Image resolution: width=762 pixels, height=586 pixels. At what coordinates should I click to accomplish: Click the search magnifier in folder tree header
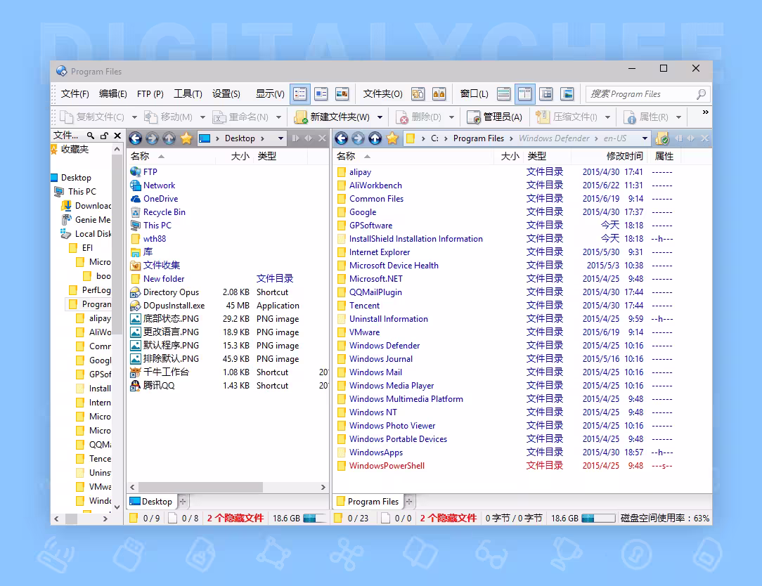click(x=91, y=136)
